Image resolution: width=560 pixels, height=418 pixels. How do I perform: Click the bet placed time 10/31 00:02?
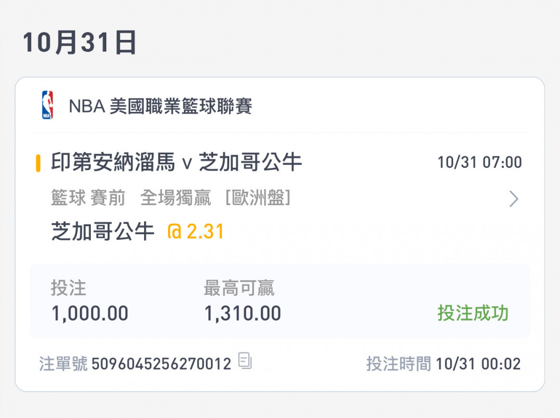coord(478,364)
